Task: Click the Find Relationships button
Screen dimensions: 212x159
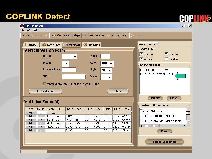Action: click(165, 142)
